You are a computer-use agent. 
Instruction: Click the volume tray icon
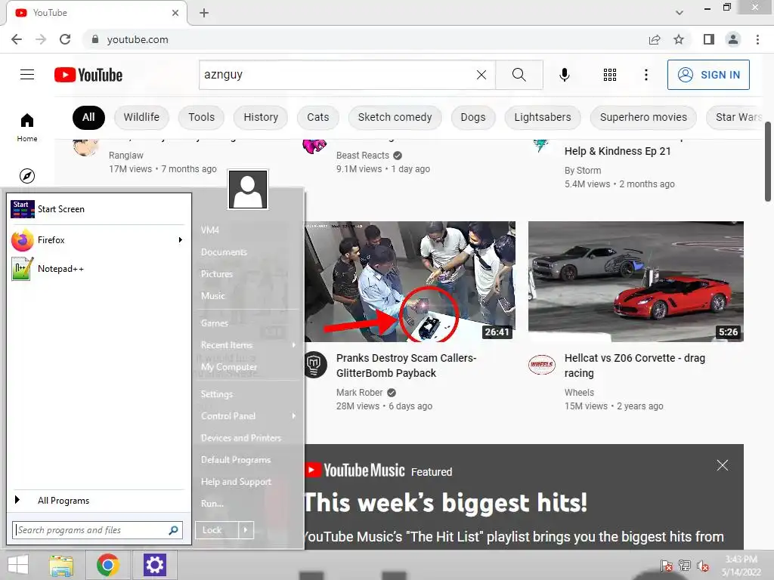point(703,566)
